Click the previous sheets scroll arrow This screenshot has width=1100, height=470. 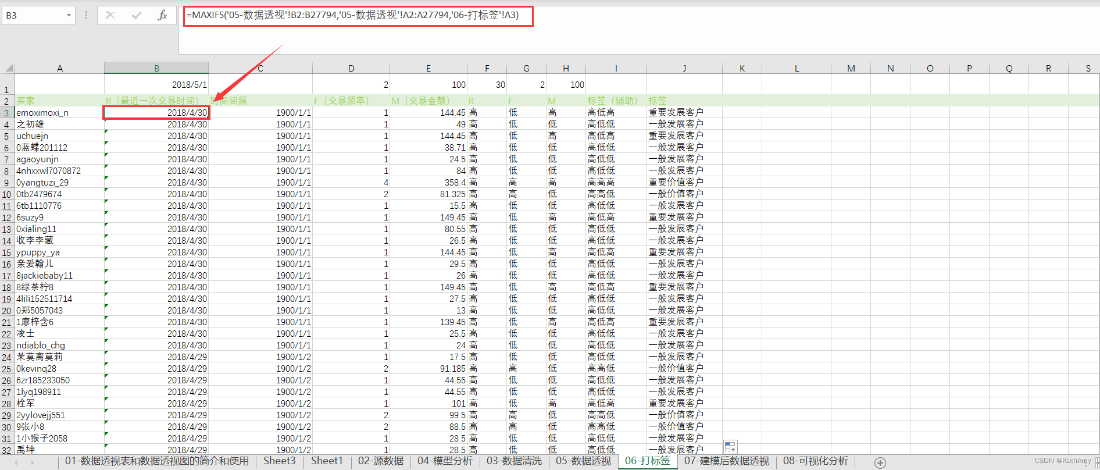(x=16, y=462)
